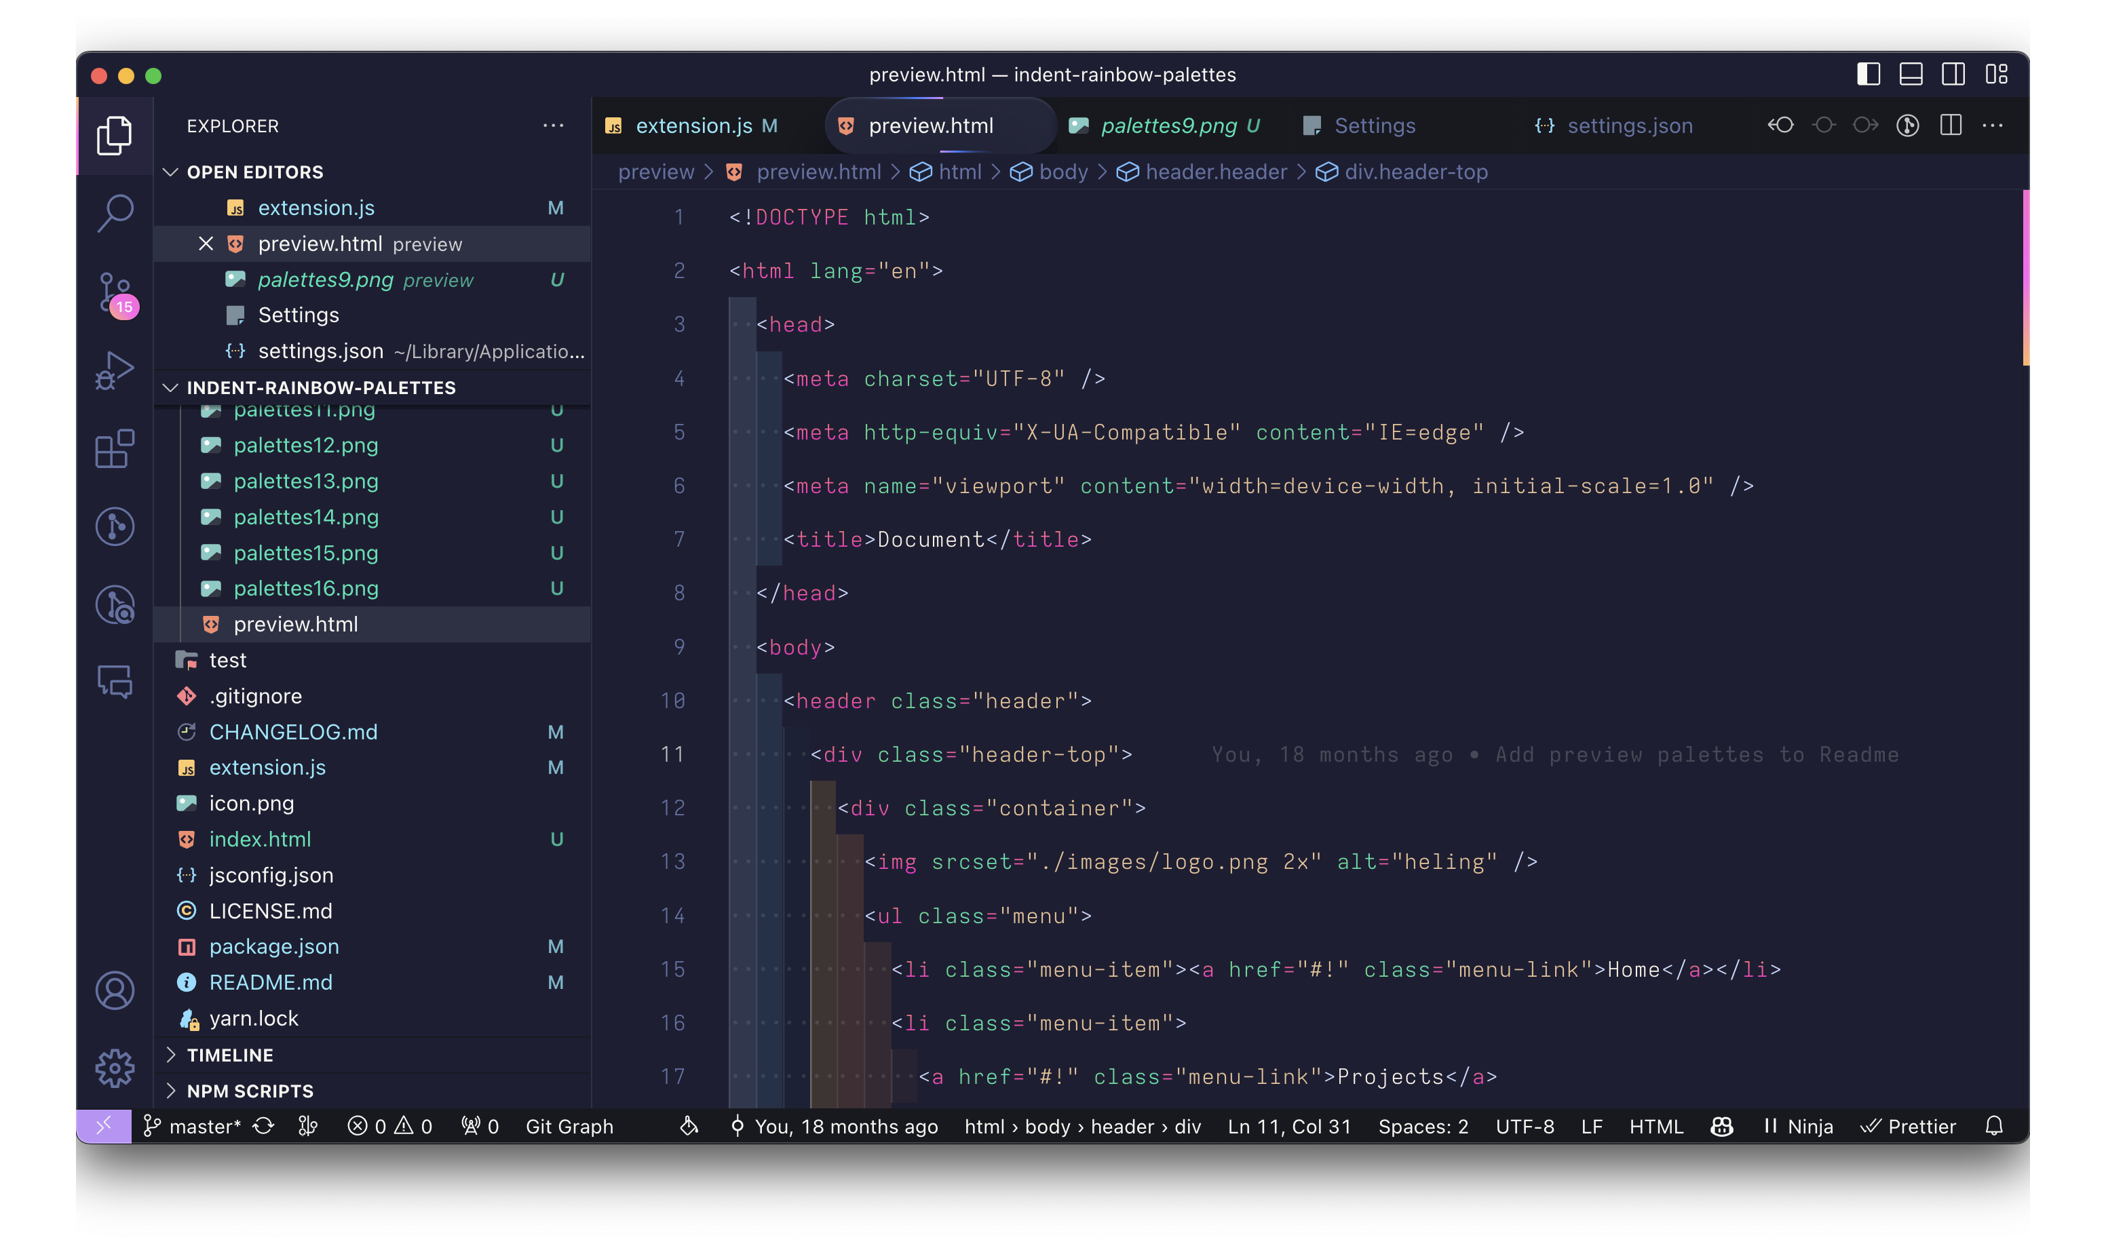Switch to the settings.json tab
Screen dimensions: 2106x1244
coord(1629,125)
